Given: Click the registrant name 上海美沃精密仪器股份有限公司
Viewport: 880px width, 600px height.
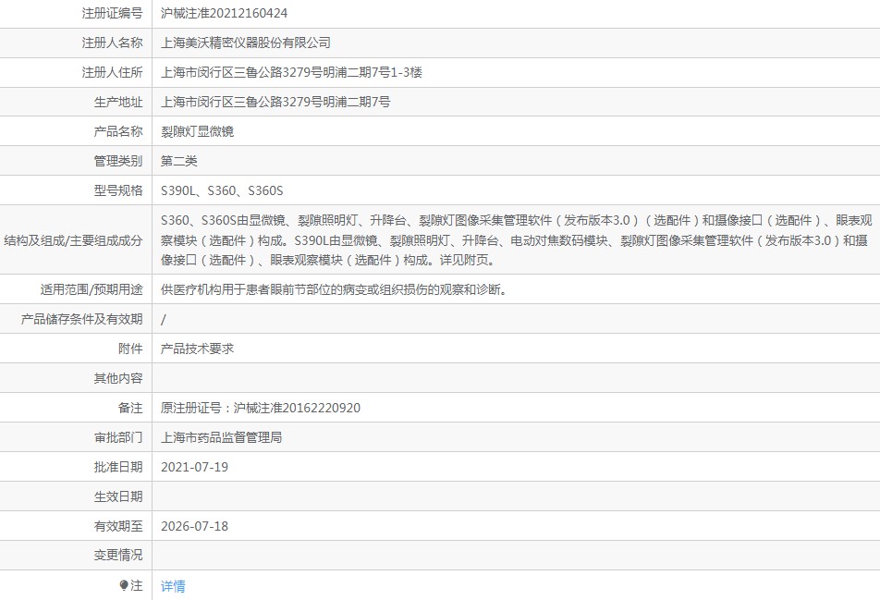Looking at the screenshot, I should tap(245, 43).
